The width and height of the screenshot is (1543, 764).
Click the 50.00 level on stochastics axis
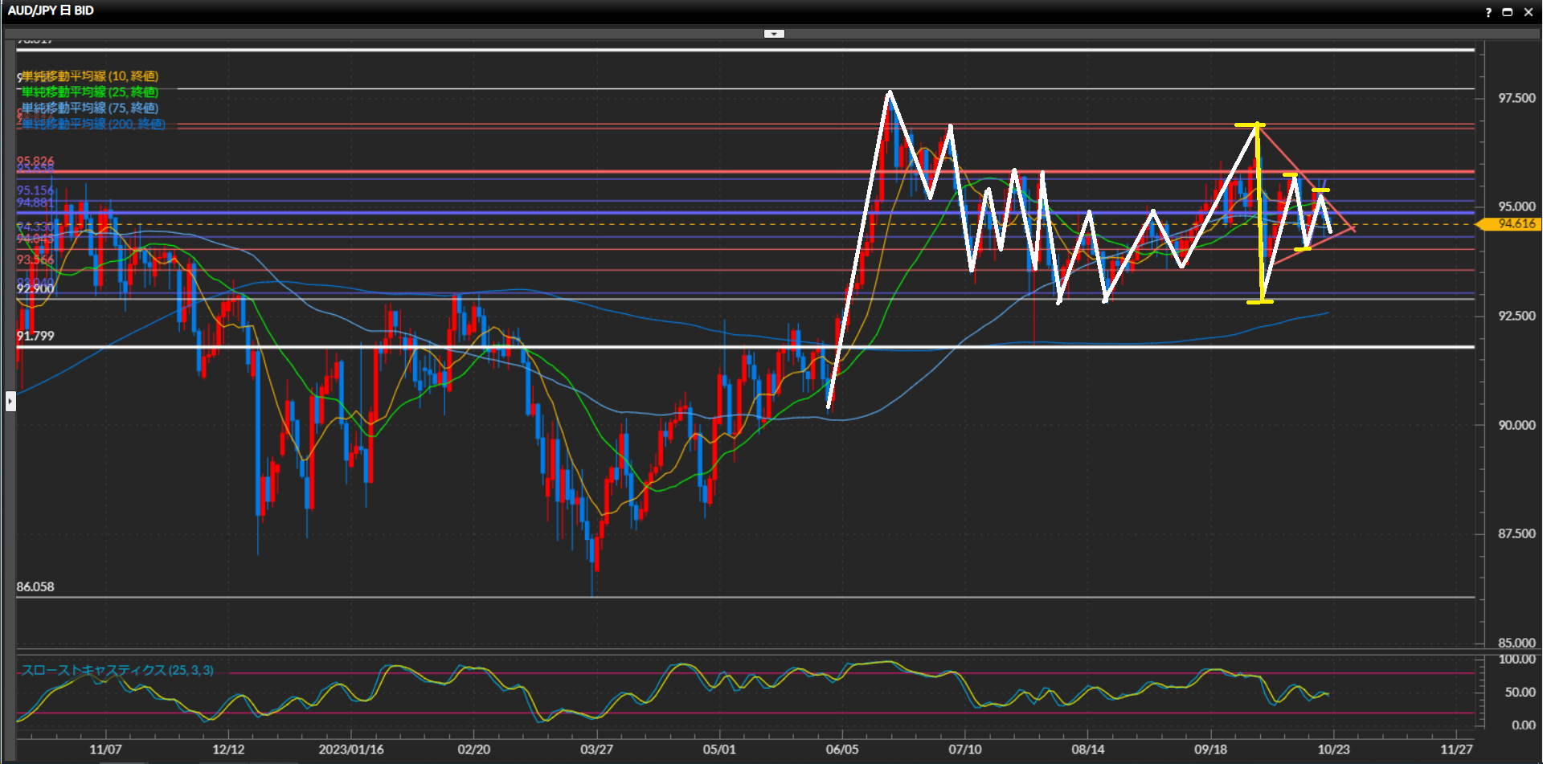click(x=1519, y=692)
